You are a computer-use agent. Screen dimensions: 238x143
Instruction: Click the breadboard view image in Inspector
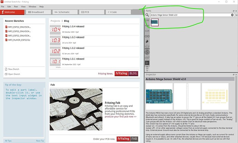(159, 96)
